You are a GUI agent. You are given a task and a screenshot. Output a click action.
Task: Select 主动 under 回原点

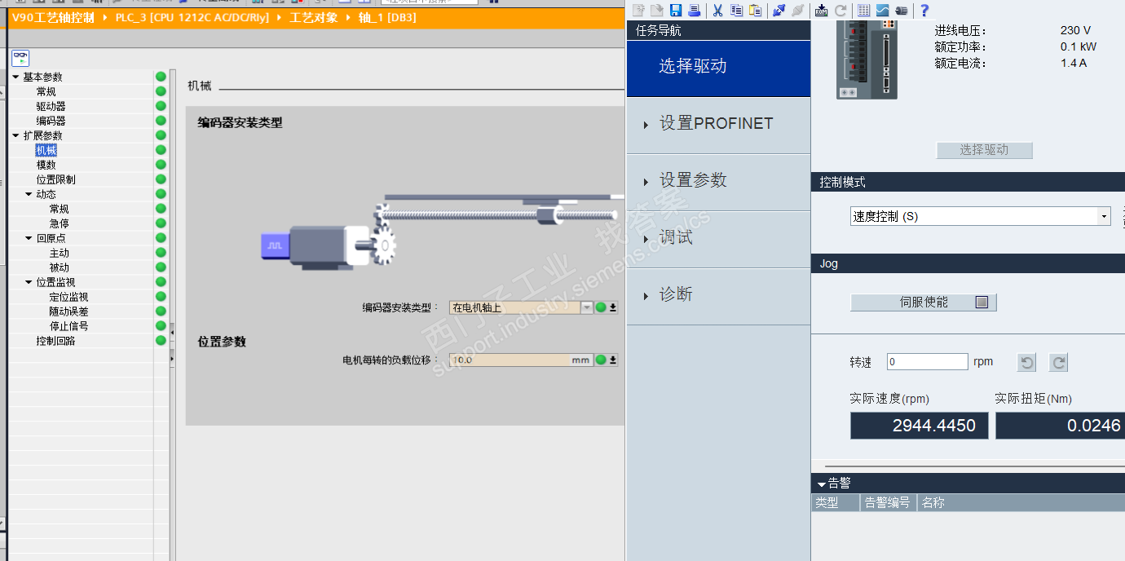[59, 253]
